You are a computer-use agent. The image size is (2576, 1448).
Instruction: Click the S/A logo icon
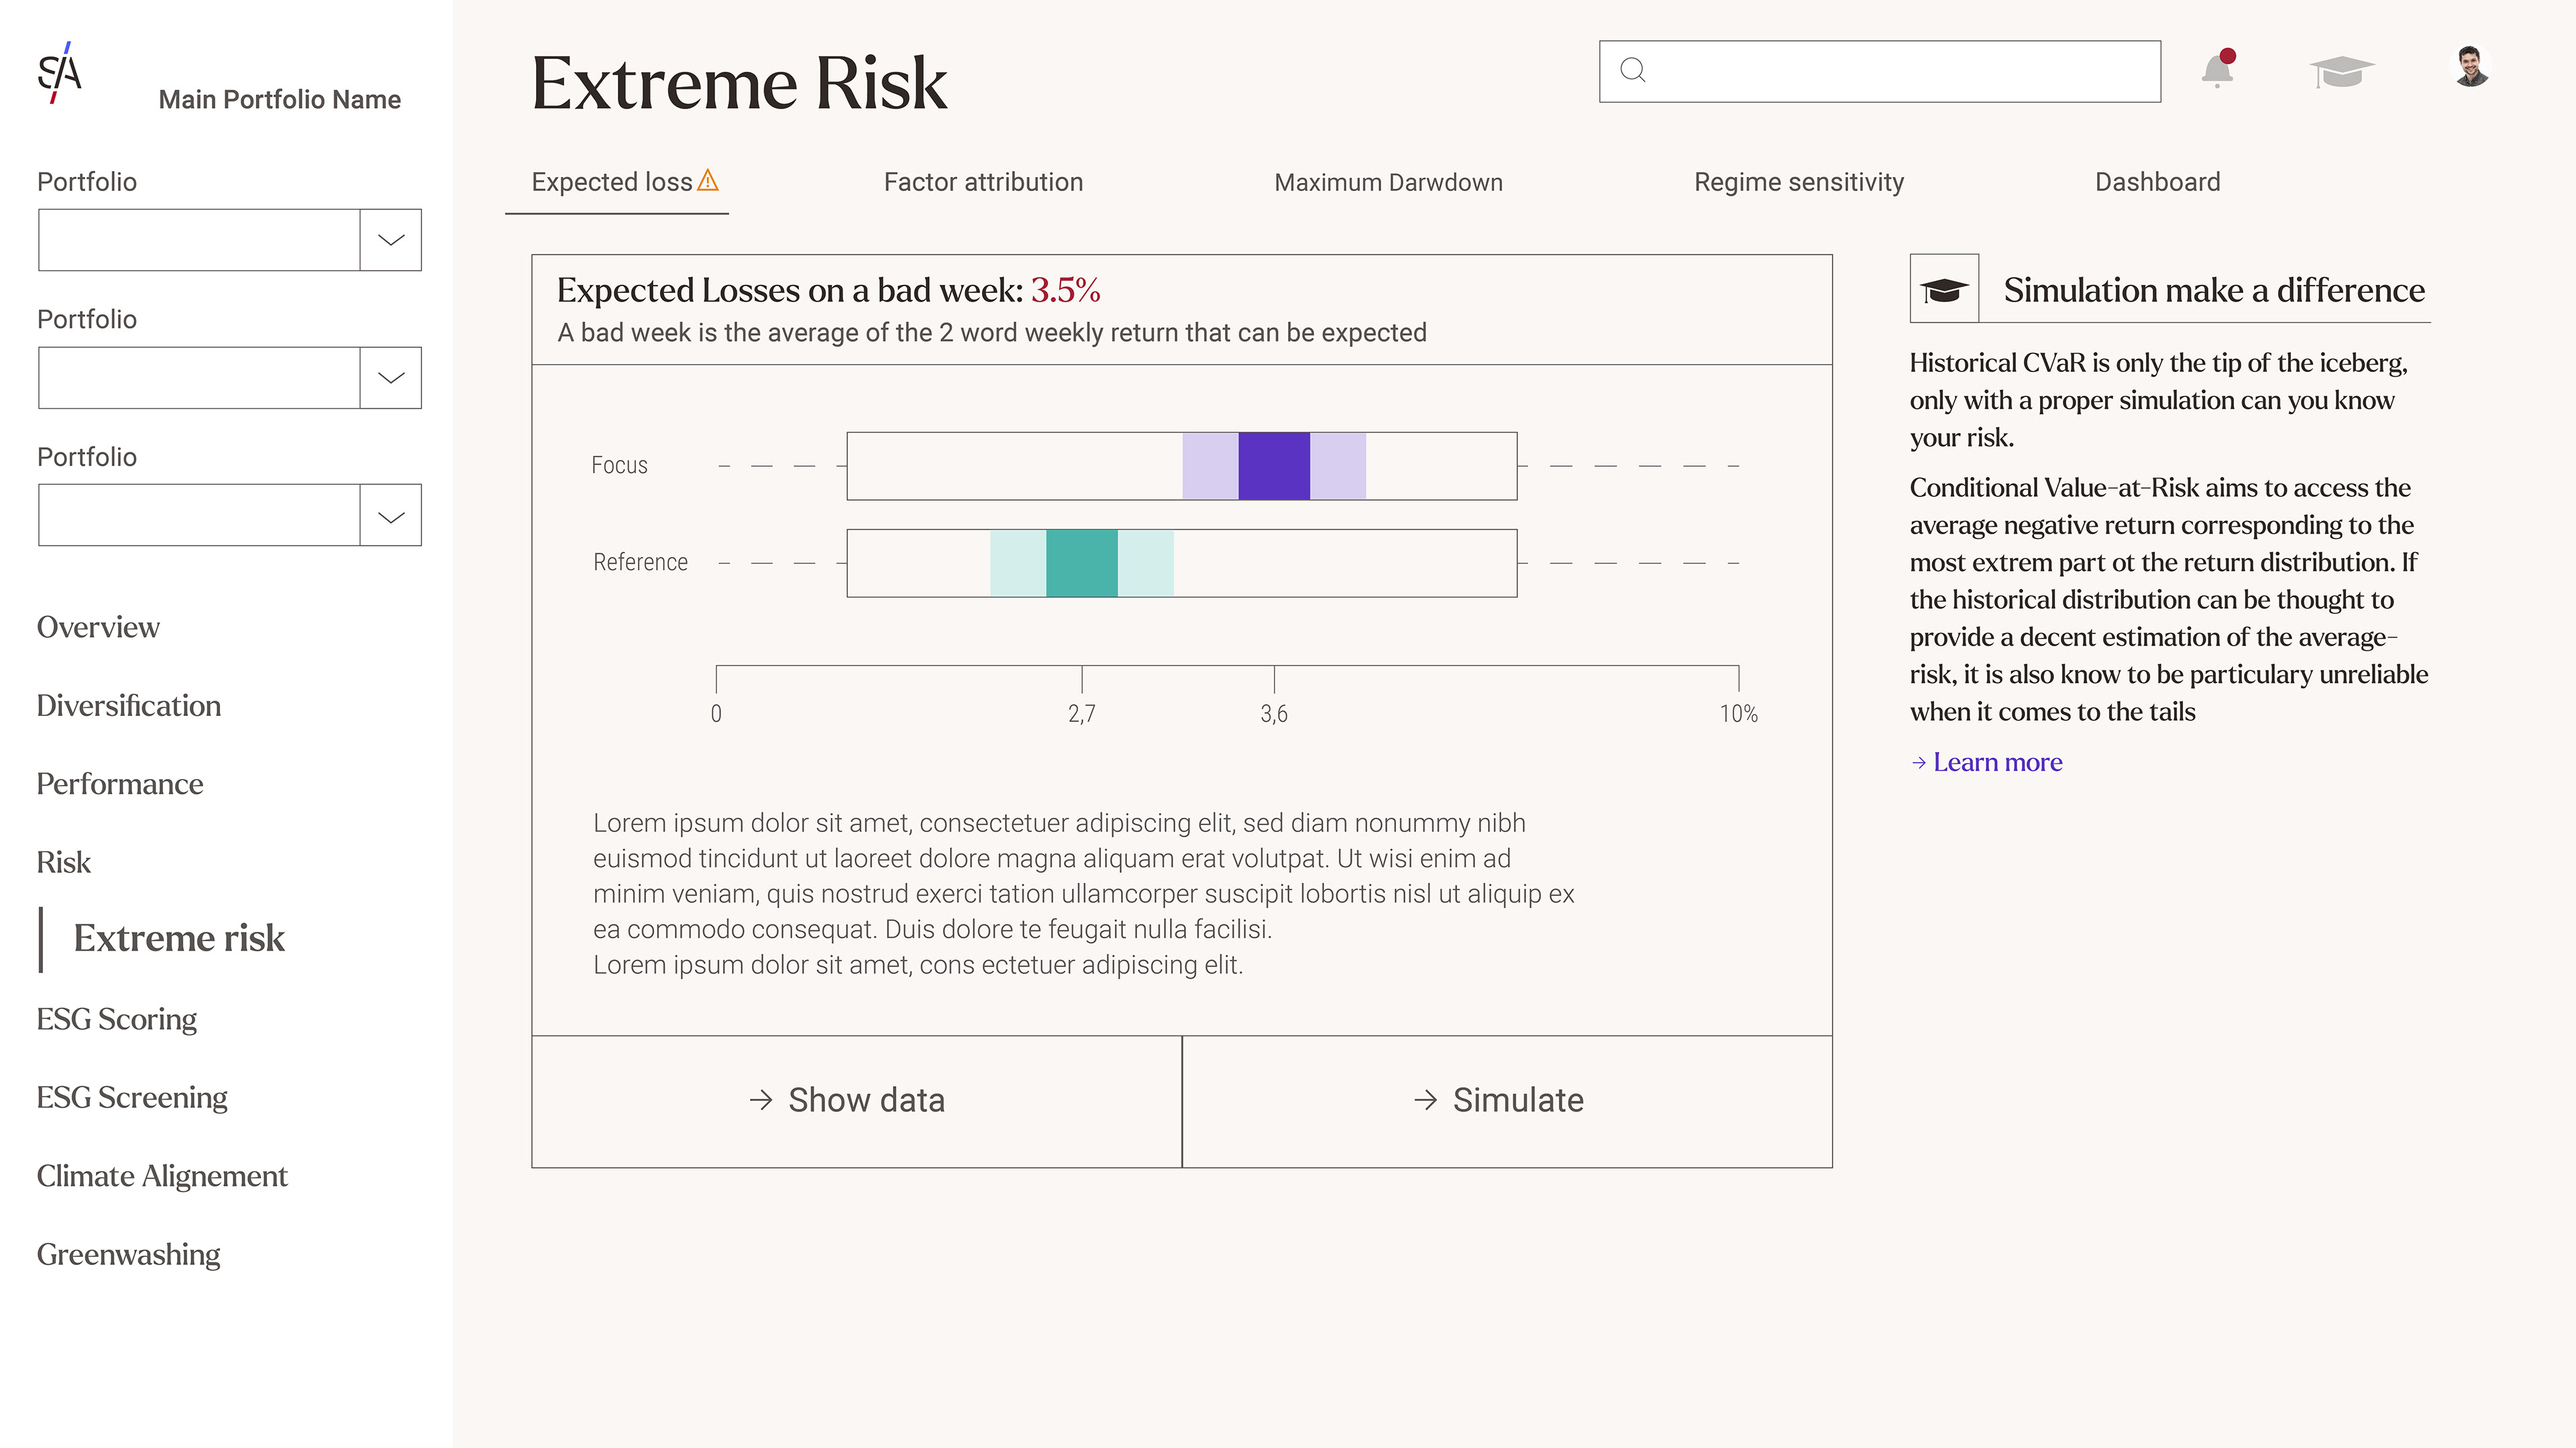[59, 72]
